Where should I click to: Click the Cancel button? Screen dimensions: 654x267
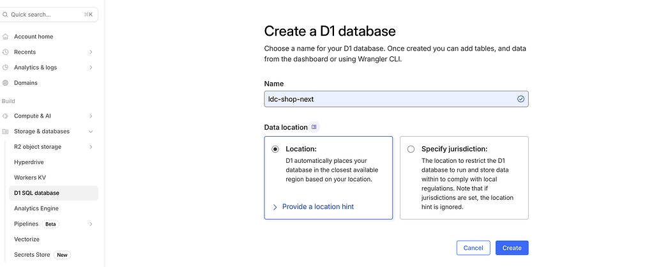(x=473, y=248)
